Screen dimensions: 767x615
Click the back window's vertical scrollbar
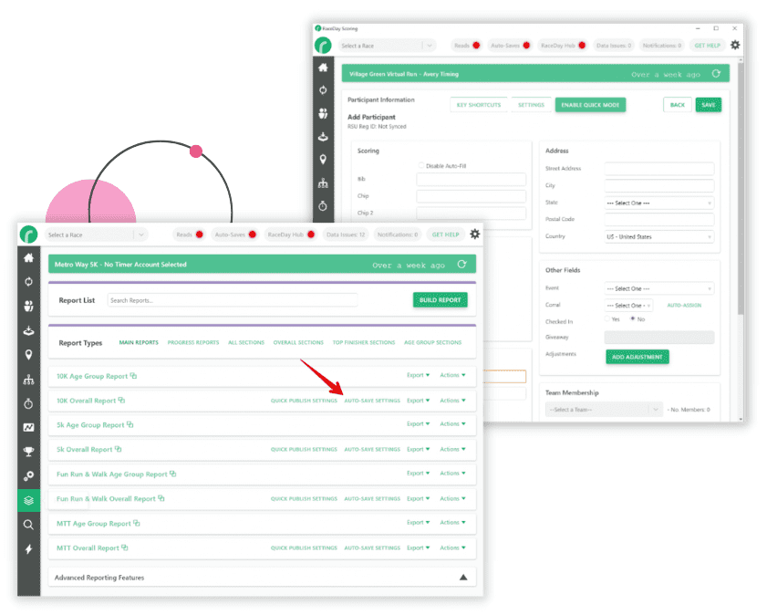(x=741, y=188)
